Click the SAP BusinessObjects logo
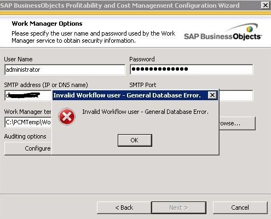 click(223, 32)
